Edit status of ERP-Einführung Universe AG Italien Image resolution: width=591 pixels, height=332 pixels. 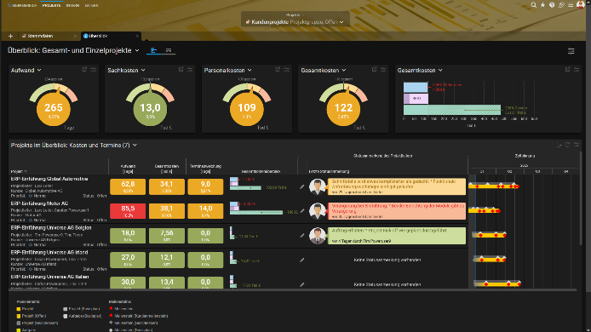tap(302, 284)
